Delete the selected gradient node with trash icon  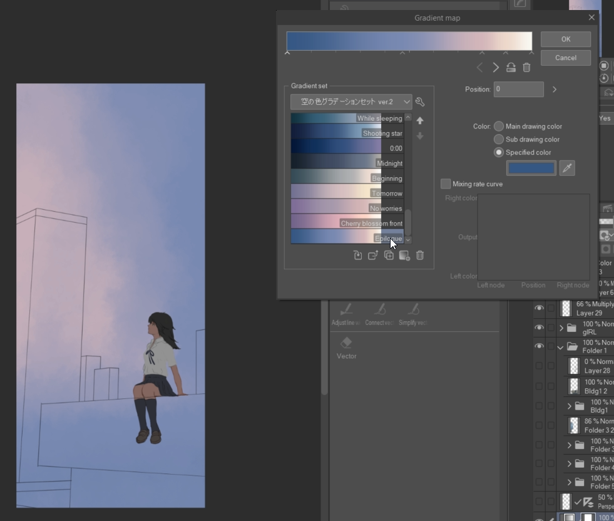pyautogui.click(x=527, y=68)
